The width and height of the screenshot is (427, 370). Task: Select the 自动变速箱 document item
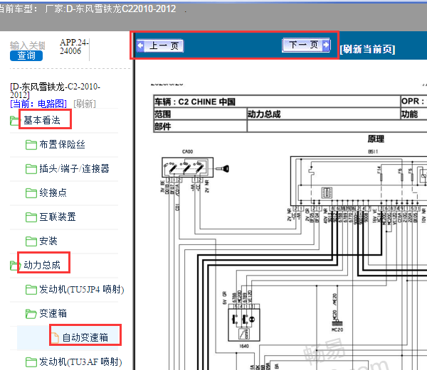pos(85,337)
